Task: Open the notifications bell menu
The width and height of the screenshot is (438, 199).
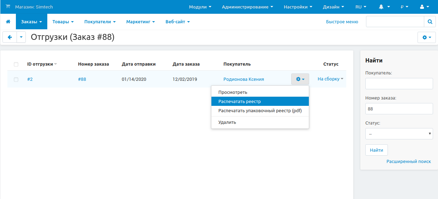Action: click(384, 7)
